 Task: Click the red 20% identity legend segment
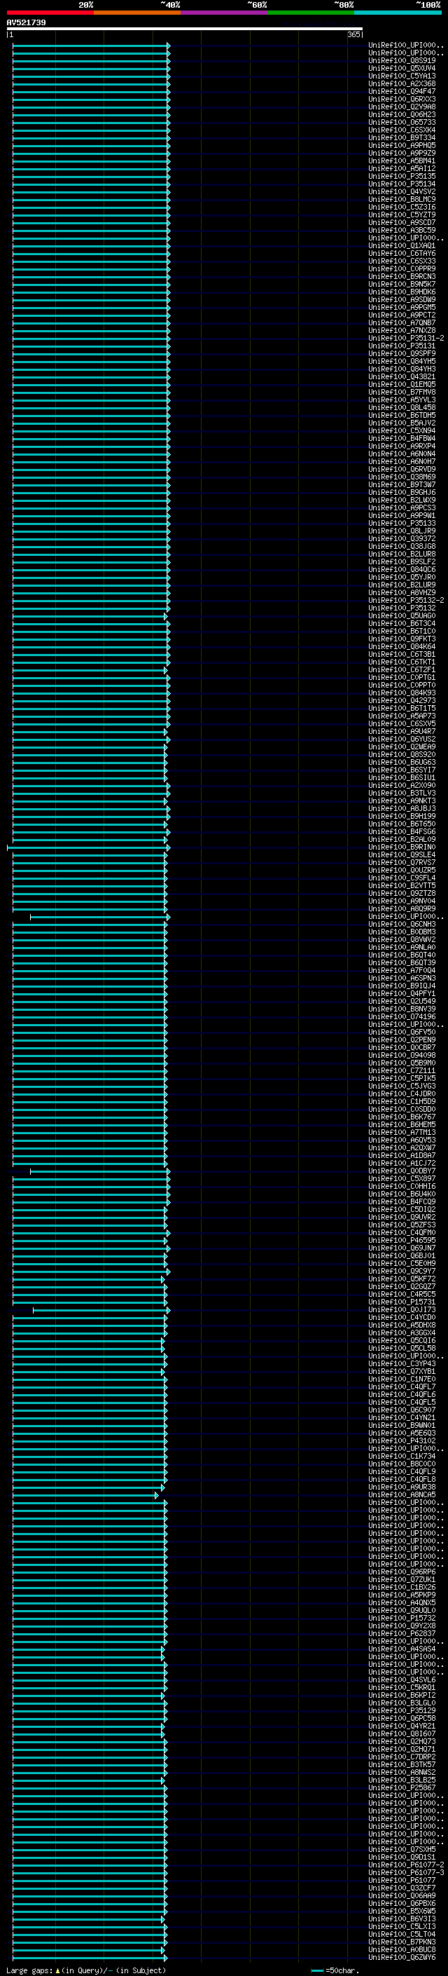point(50,13)
